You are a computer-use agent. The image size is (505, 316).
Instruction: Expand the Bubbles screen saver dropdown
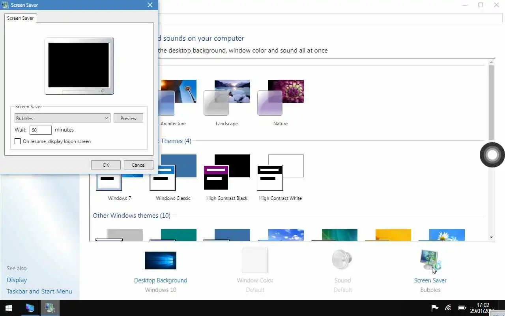[62, 118]
